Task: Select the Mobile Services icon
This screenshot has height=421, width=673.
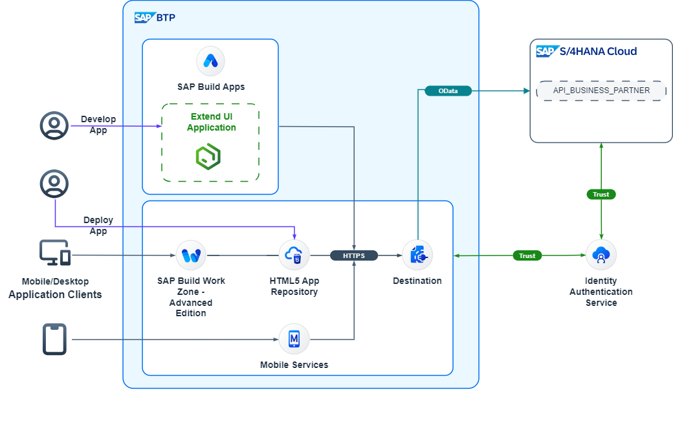Action: [294, 339]
